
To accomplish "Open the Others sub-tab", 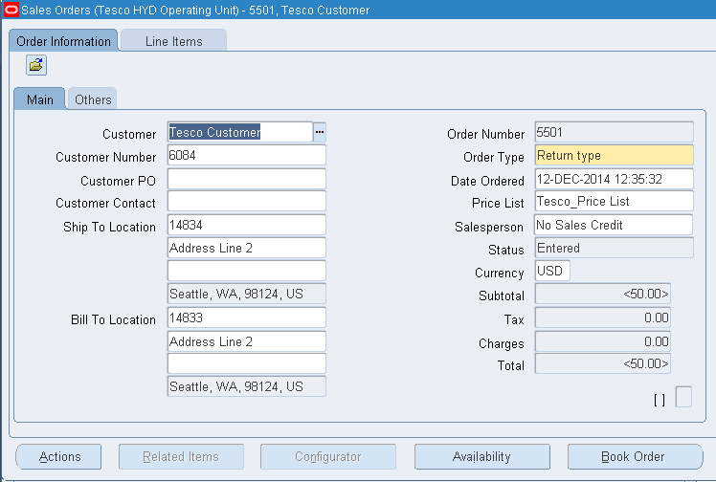I will pos(93,99).
